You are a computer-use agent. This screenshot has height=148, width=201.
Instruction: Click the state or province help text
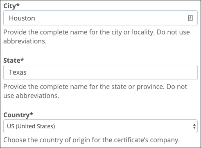tap(95, 91)
